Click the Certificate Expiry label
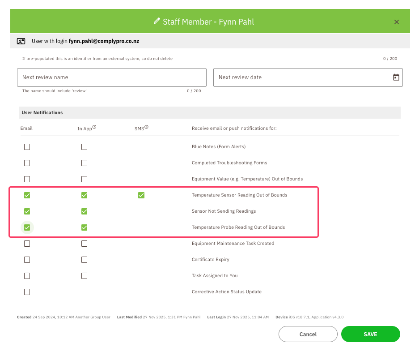This screenshot has width=419, height=356. tap(211, 260)
